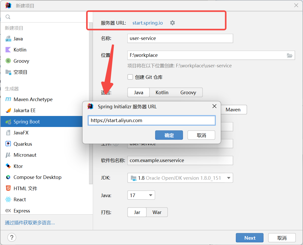The image size is (303, 245).
Task: Choose Maven Archetype generator icon
Action: (x=8, y=99)
